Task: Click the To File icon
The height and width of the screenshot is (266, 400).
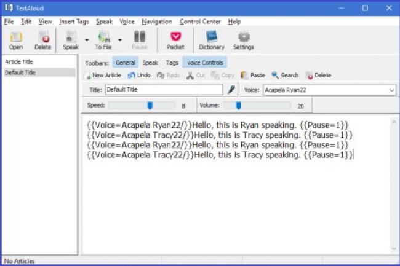Action: [103, 39]
